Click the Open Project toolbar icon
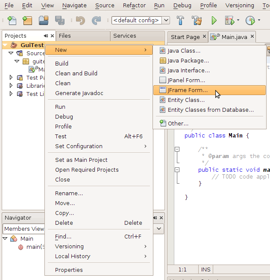The image size is (270, 280). (44, 21)
